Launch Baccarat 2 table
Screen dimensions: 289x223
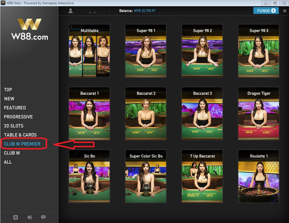point(146,114)
